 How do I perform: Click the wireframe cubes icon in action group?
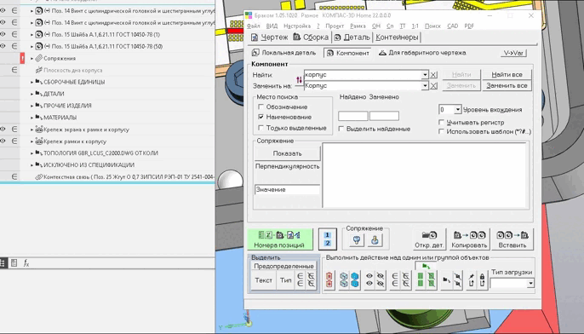pyautogui.click(x=344, y=280)
